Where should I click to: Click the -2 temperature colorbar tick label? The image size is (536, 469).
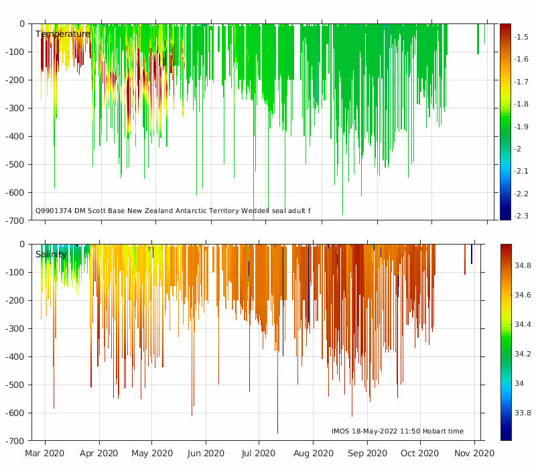point(518,149)
